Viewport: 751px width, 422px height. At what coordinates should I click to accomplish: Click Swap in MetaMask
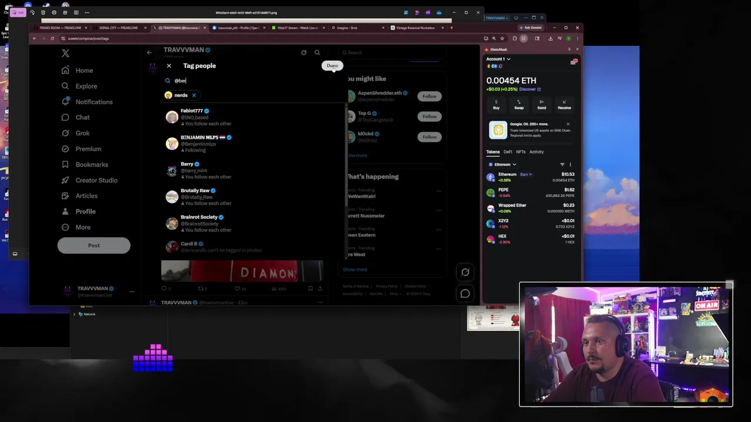[x=519, y=104]
